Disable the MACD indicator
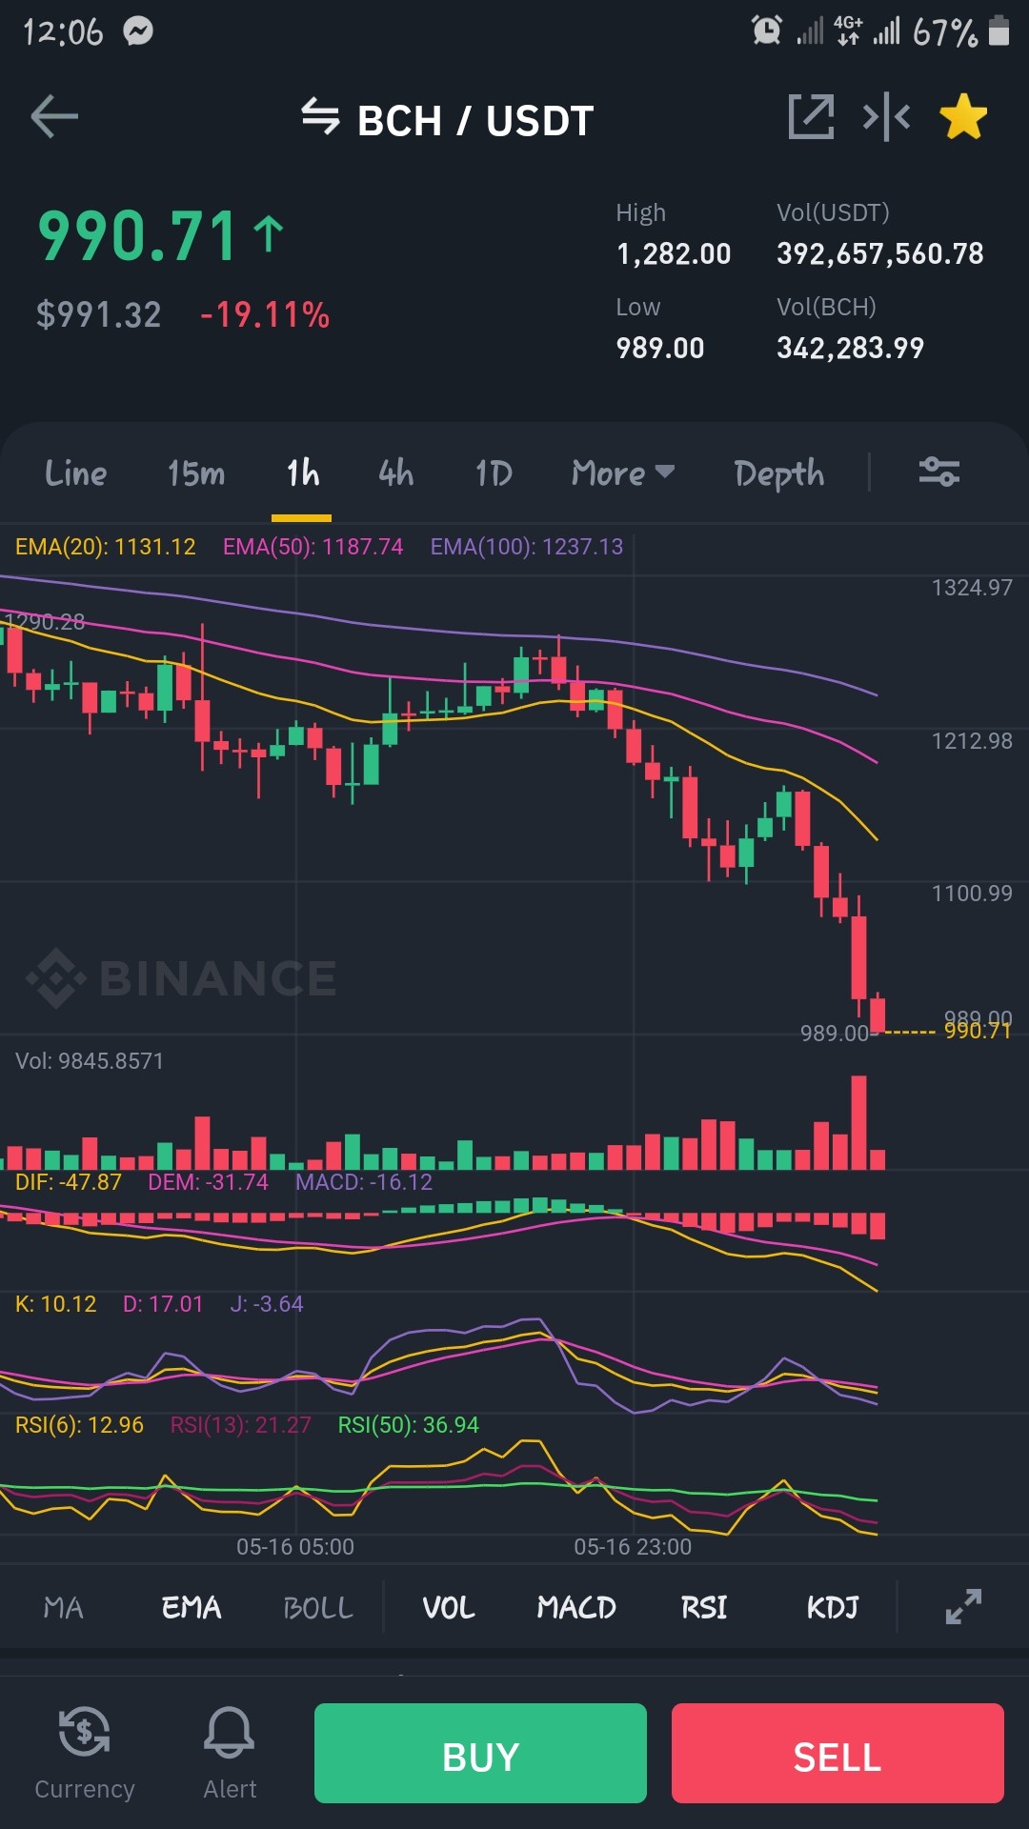This screenshot has width=1029, height=1829. pos(576,1608)
